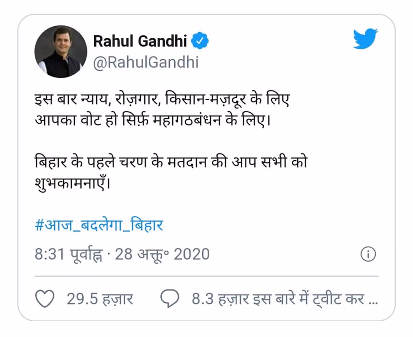This screenshot has height=337, width=413.
Task: Click the reply speech bubble icon
Action: coord(170,299)
